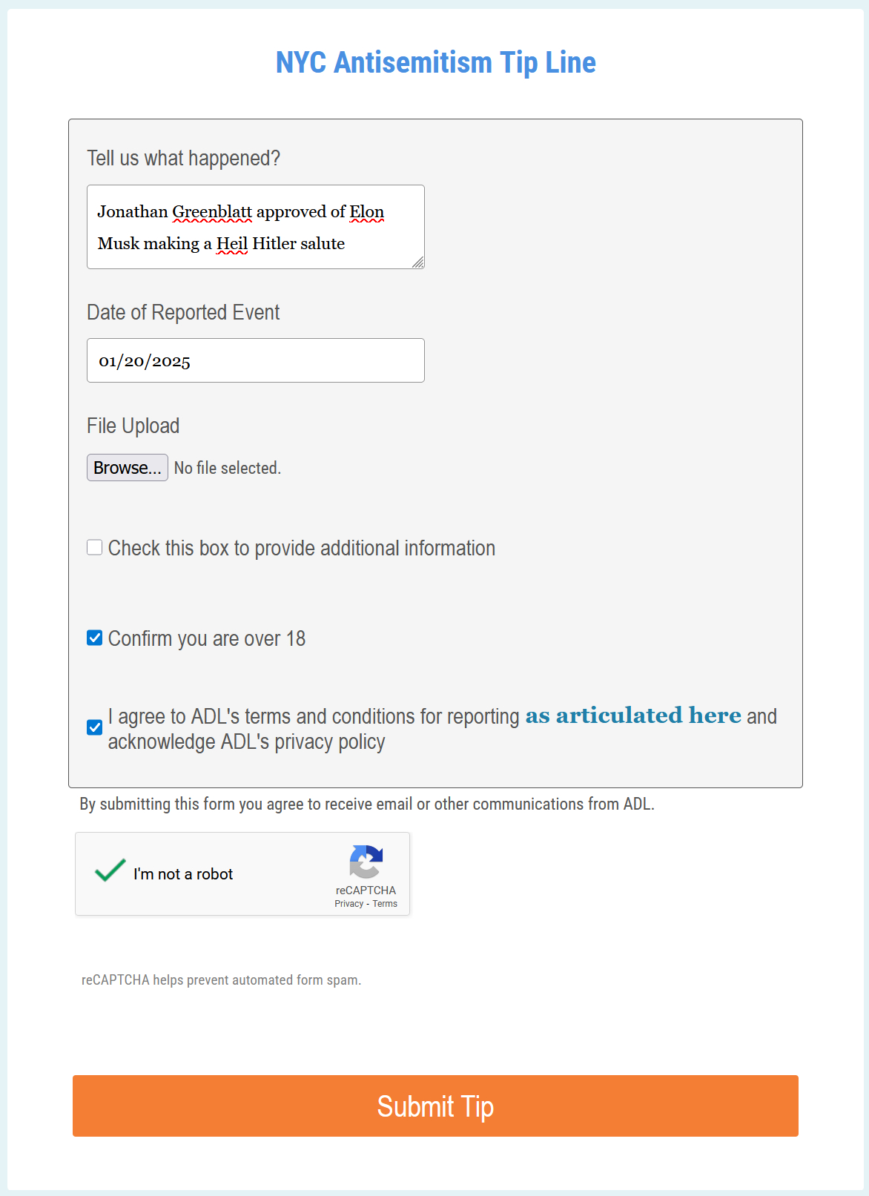Click the misspelled word "Greenblatt" in the textarea
The height and width of the screenshot is (1196, 869).
click(x=212, y=212)
